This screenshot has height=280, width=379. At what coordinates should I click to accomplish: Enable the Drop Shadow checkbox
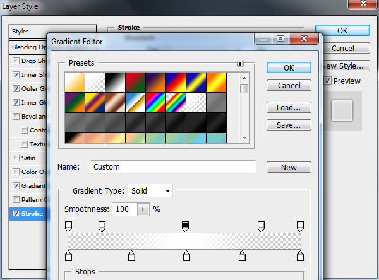click(16, 61)
